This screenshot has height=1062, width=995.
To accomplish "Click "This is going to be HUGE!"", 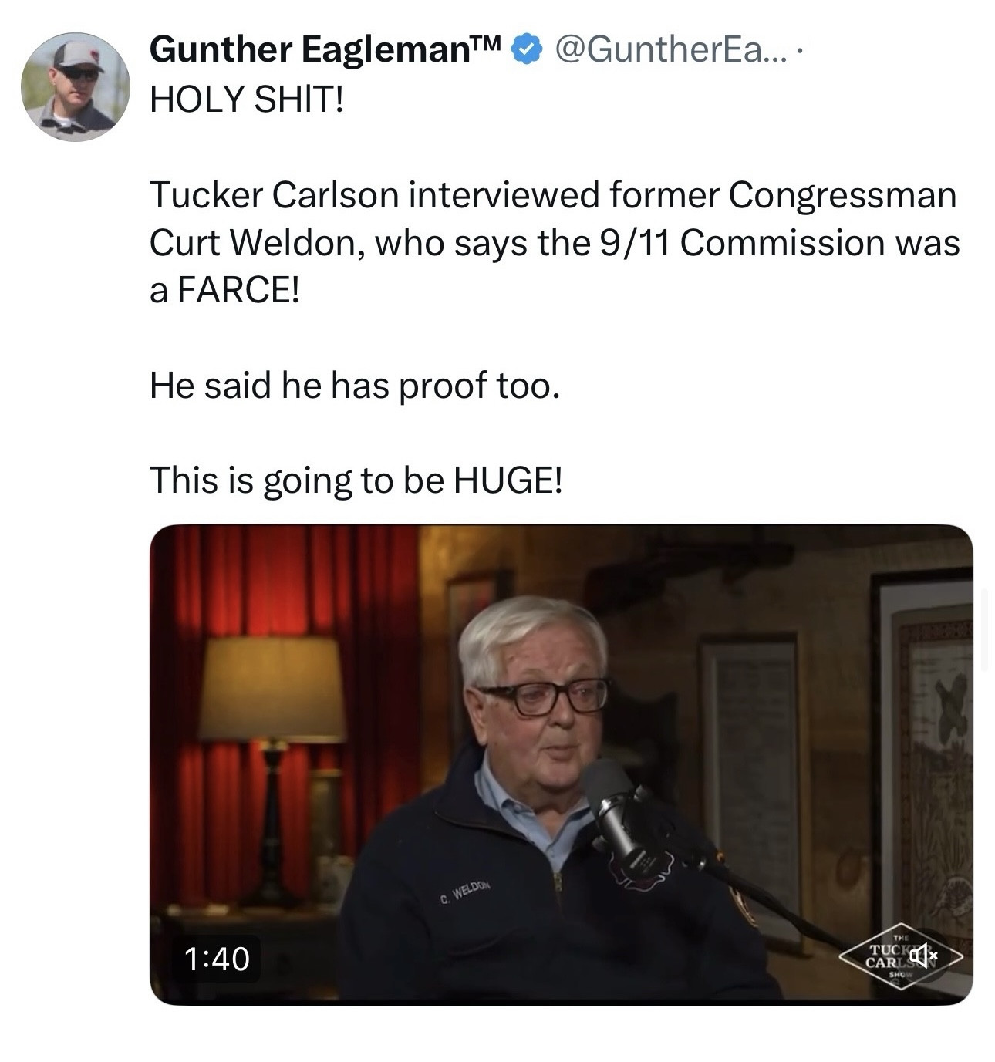I will 356,481.
